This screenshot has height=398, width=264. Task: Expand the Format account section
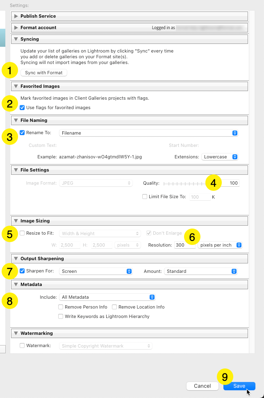(x=16, y=27)
